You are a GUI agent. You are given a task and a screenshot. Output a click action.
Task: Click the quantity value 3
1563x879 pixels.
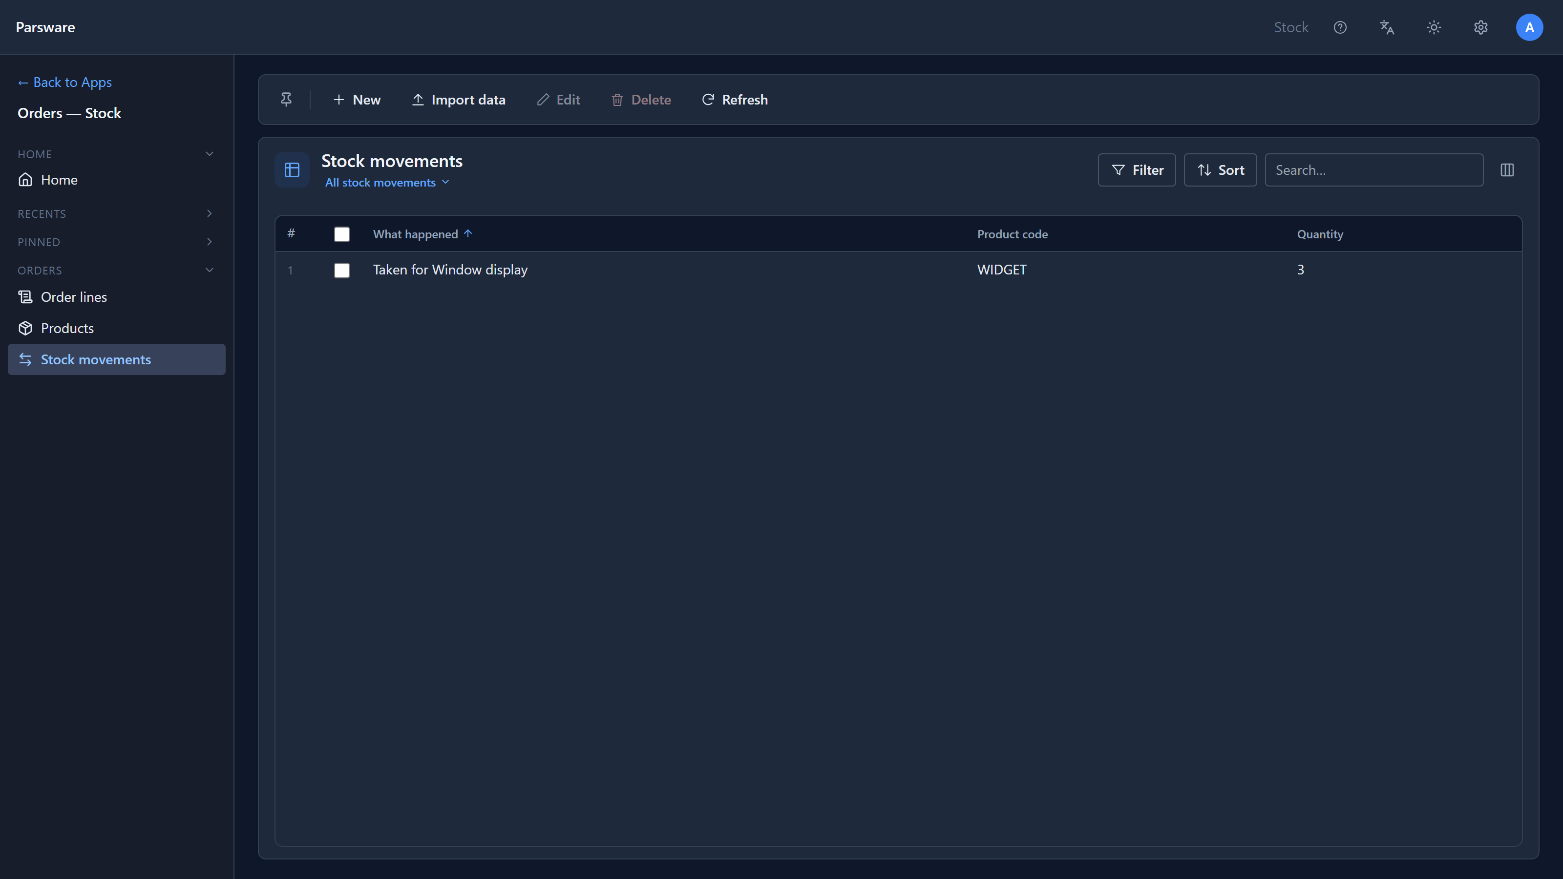1300,270
